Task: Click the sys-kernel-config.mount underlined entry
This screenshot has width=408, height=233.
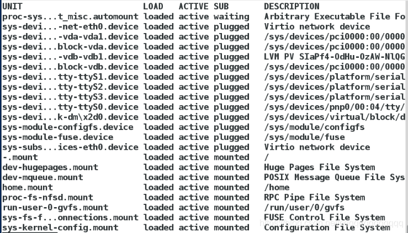Action: point(60,227)
